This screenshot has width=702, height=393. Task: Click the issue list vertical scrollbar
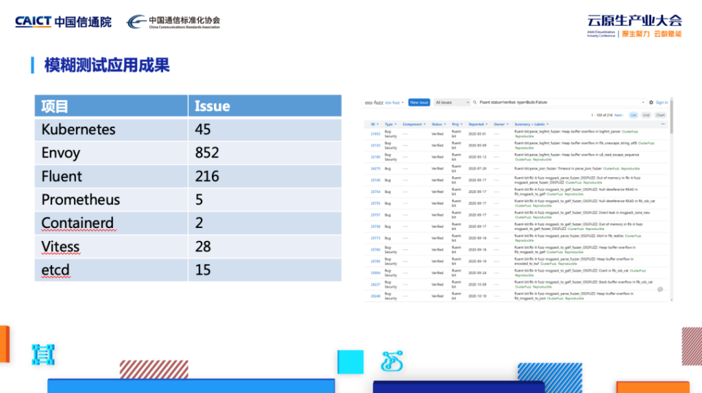point(671,117)
